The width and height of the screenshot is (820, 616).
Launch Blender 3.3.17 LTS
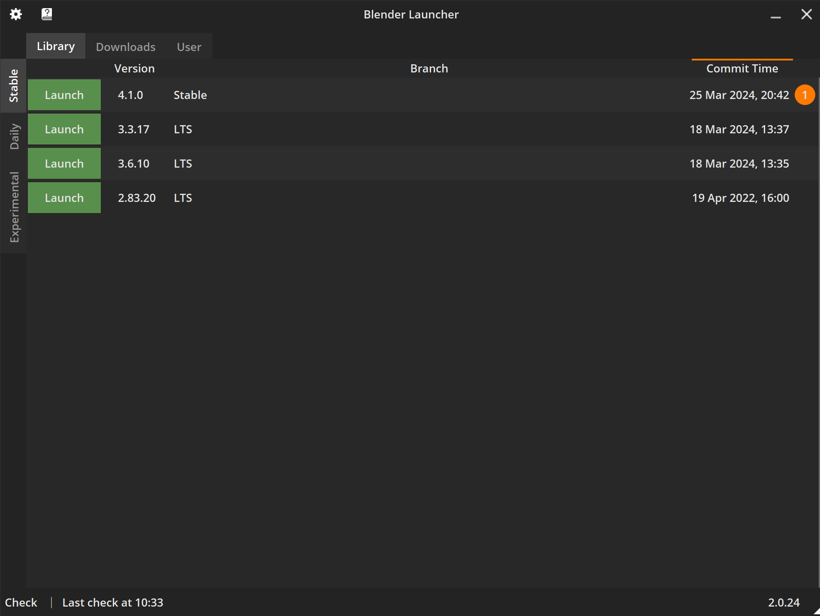(x=64, y=129)
